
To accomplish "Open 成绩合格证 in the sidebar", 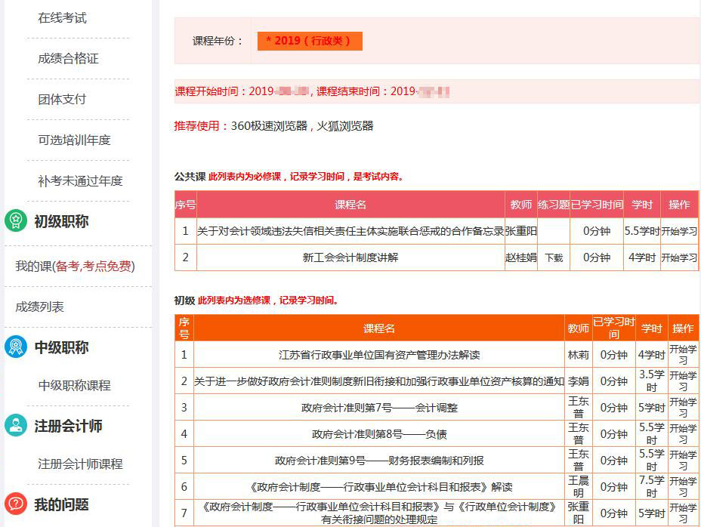I will pyautogui.click(x=68, y=58).
